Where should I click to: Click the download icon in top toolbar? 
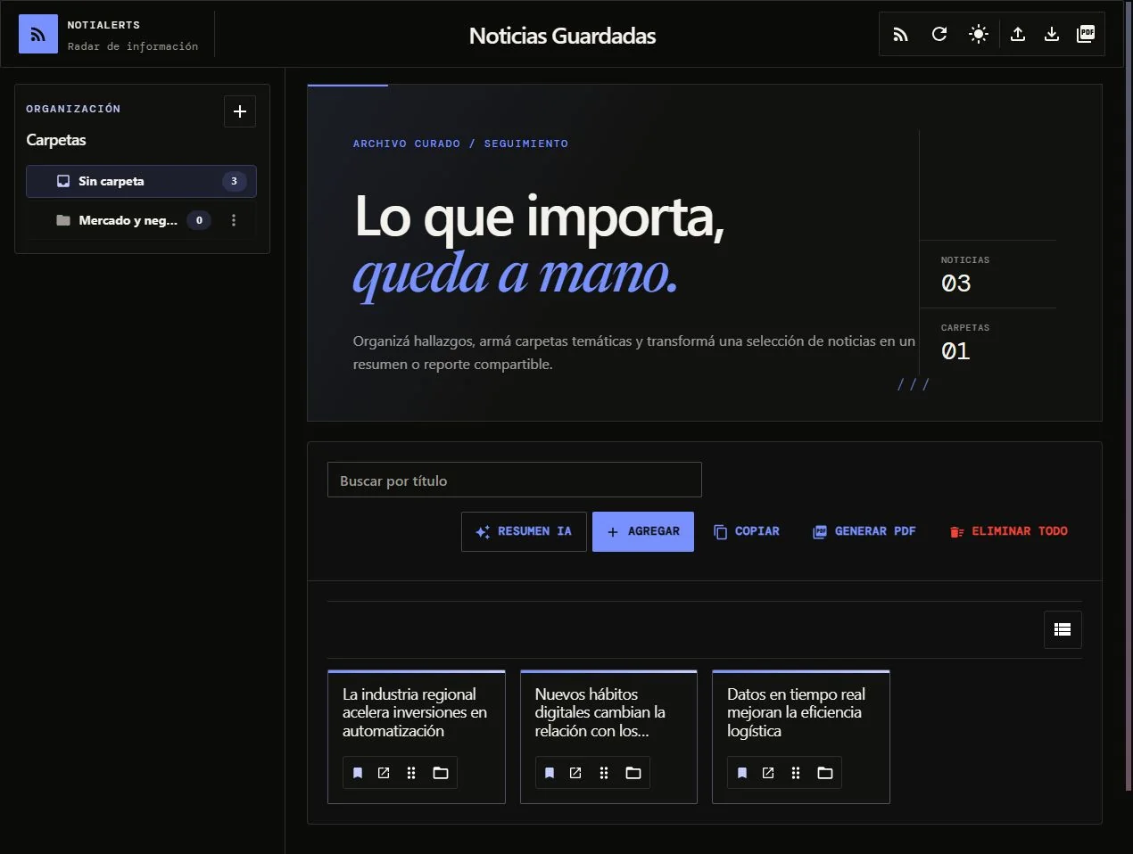(x=1052, y=34)
